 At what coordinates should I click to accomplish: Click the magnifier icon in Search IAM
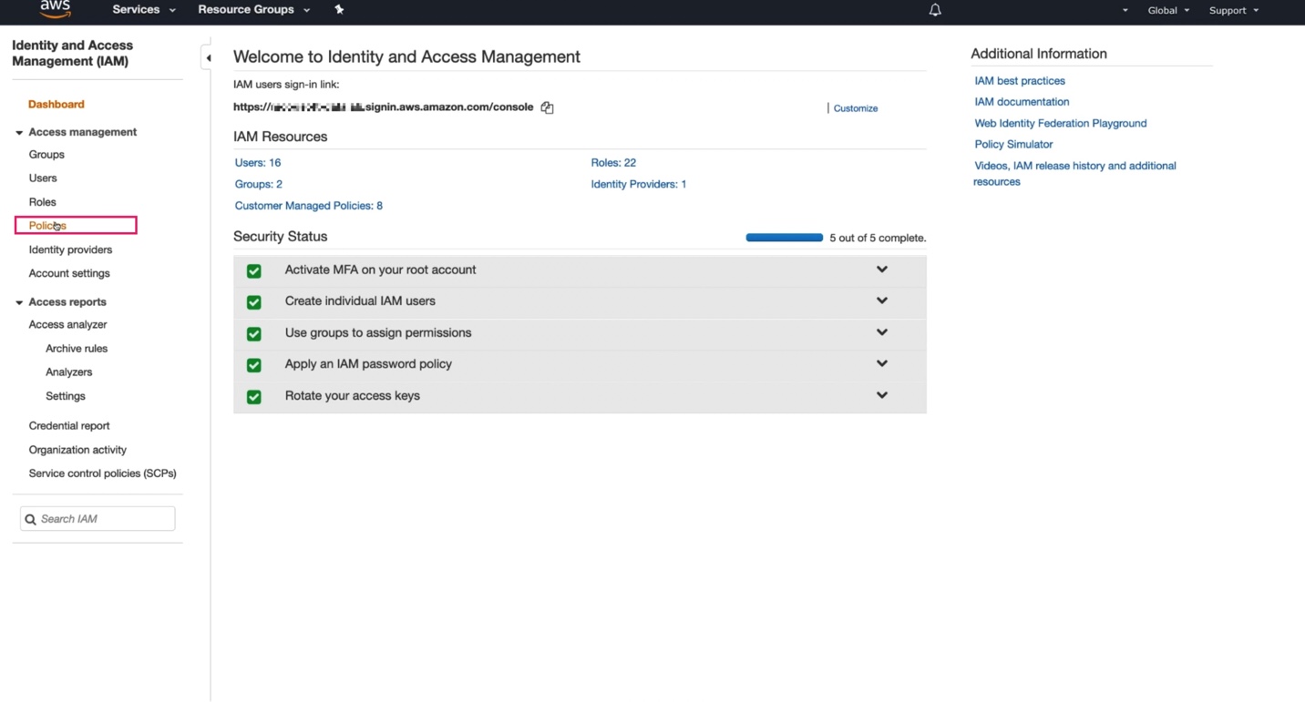[30, 519]
